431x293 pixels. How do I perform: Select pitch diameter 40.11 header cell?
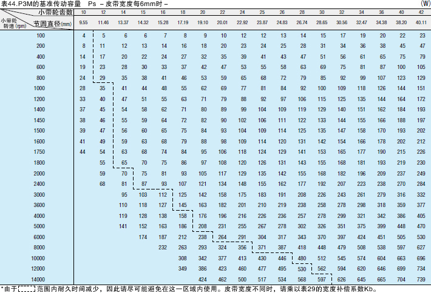[x=420, y=22]
